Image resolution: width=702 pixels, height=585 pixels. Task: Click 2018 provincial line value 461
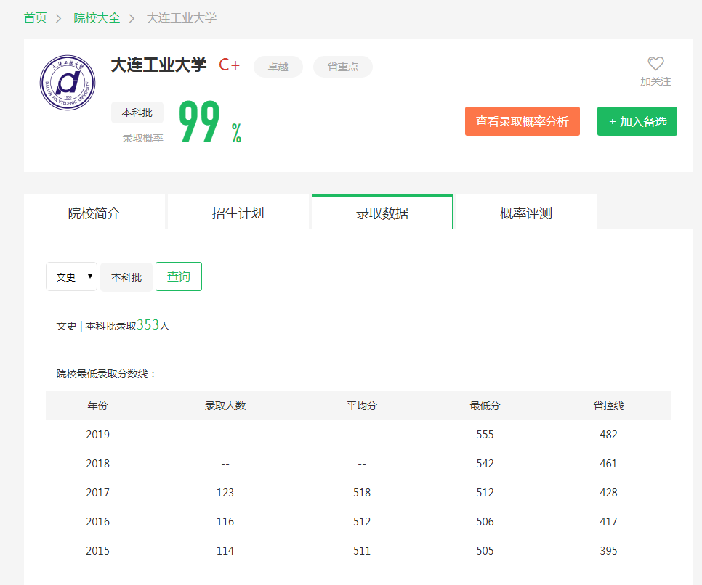[x=608, y=463]
